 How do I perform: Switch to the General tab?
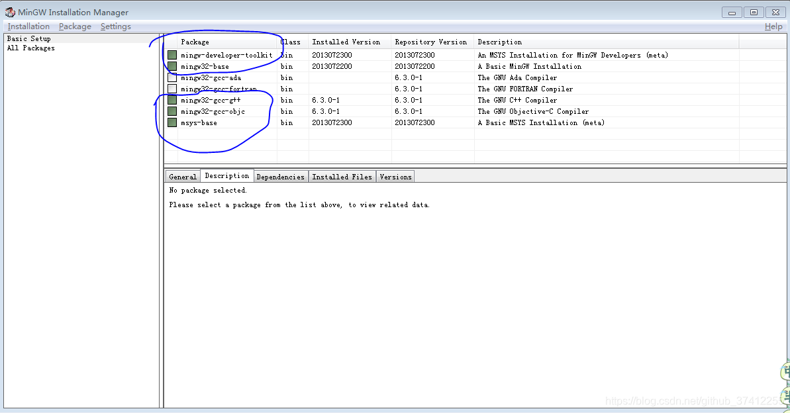coord(182,177)
